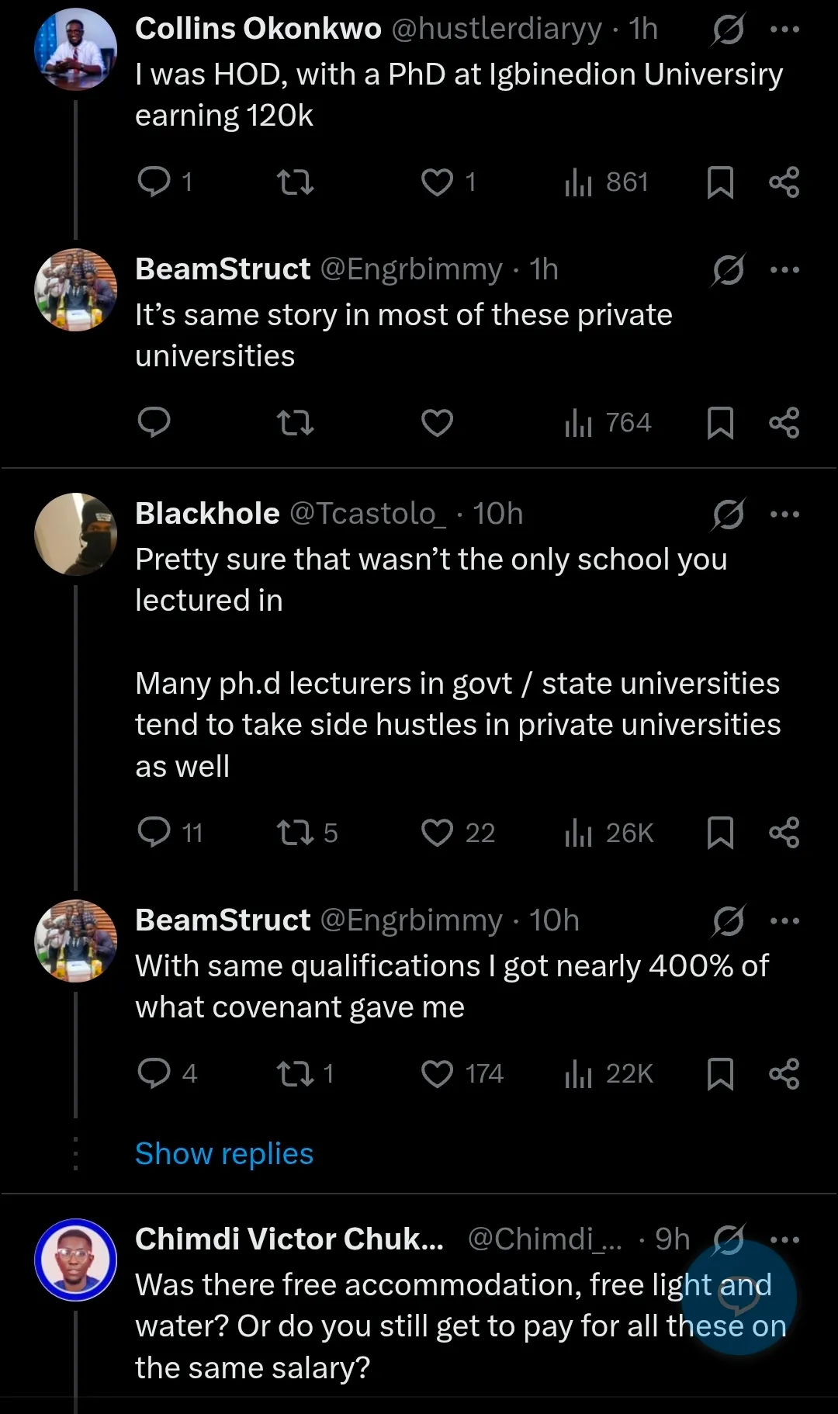Image resolution: width=838 pixels, height=1414 pixels.
Task: Like Collins Okonkwo's tweet
Action: [x=437, y=182]
